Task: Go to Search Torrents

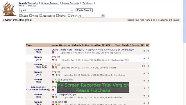Action: (28, 3)
